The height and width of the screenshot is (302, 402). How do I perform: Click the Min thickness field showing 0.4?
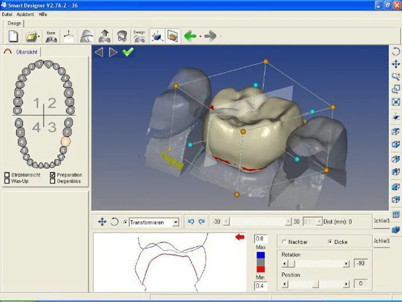click(261, 286)
